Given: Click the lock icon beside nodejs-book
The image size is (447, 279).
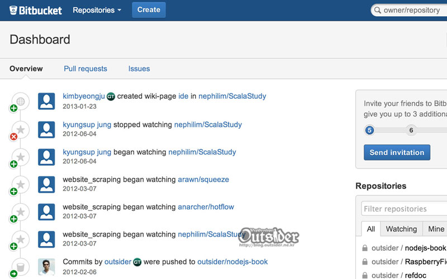Looking at the screenshot, I should 365,248.
